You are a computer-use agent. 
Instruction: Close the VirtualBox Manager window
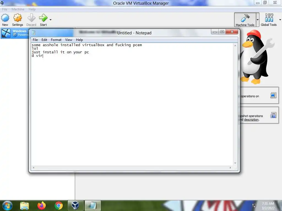pos(275,3)
